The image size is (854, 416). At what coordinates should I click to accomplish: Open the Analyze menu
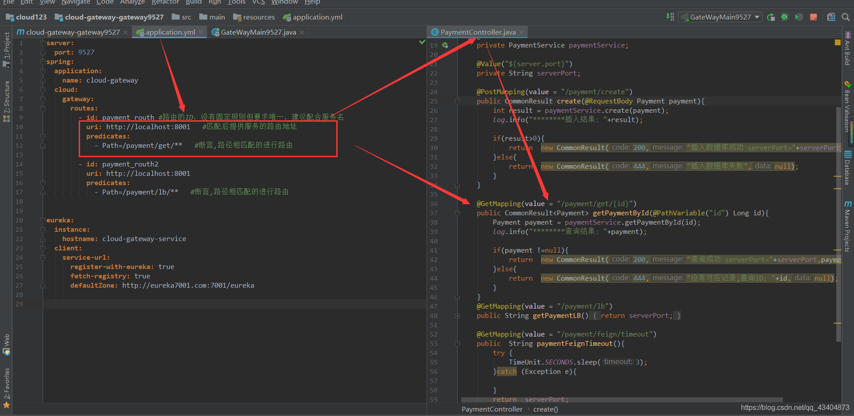(132, 2)
